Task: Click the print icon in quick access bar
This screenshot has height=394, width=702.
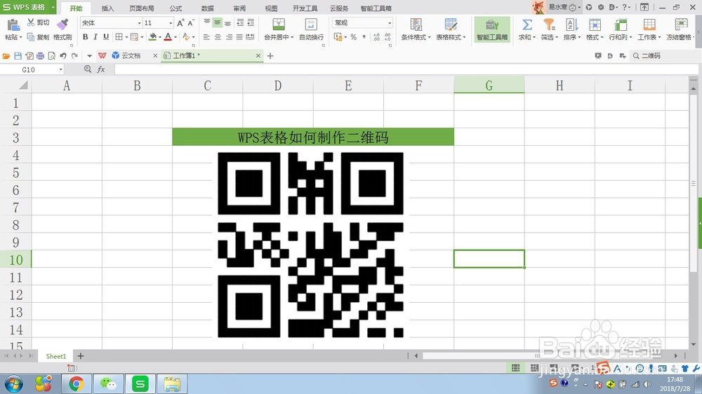Action: 40,56
